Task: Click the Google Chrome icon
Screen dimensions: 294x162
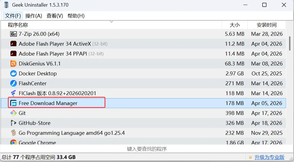Action: (x=13, y=142)
